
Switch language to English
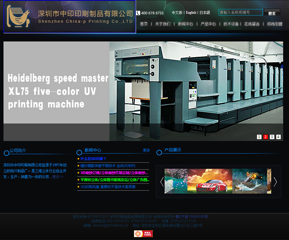pyautogui.click(x=191, y=13)
